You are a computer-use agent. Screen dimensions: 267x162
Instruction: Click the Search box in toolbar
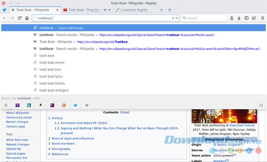pyautogui.click(x=204, y=18)
